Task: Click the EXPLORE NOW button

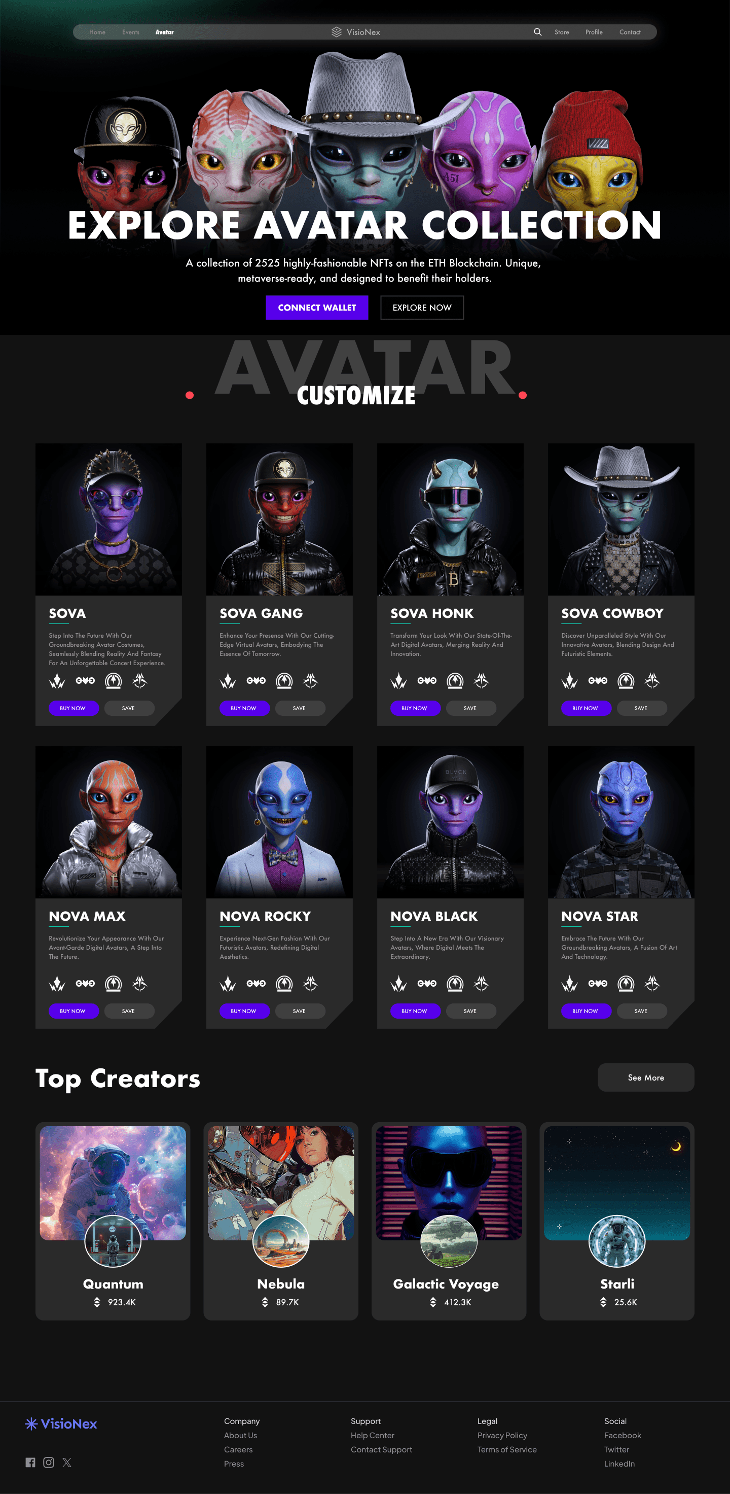Action: (x=422, y=307)
